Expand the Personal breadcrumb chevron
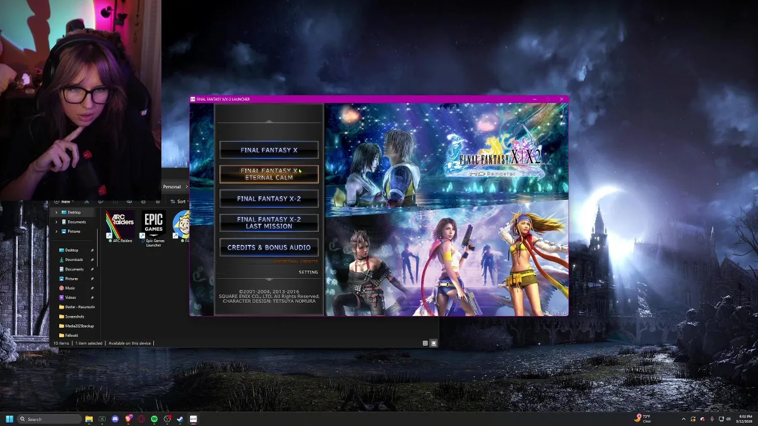758x426 pixels. coord(186,187)
